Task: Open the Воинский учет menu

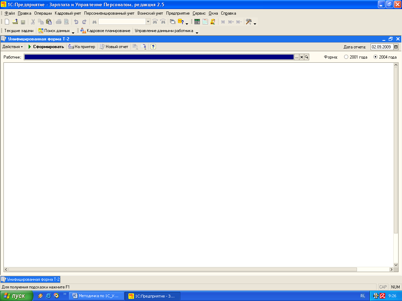Action: click(150, 13)
